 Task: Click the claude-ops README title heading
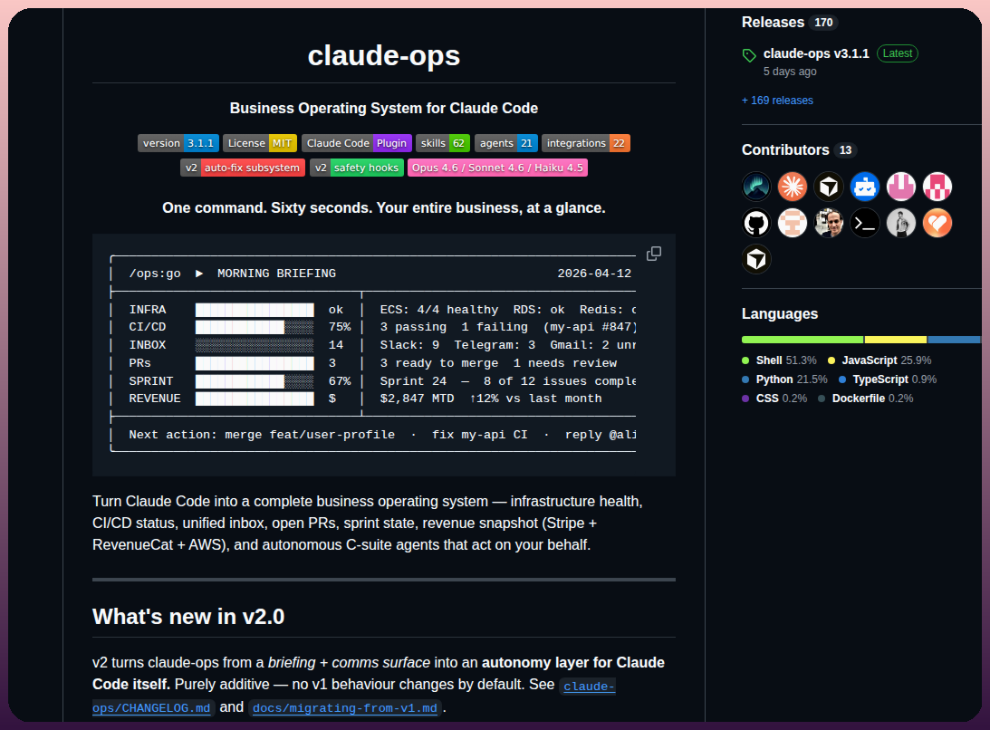[x=384, y=55]
